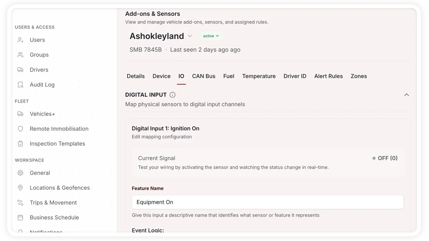Open Remote Immobilisation settings
Viewport: 429px width, 241px height.
[x=59, y=129]
